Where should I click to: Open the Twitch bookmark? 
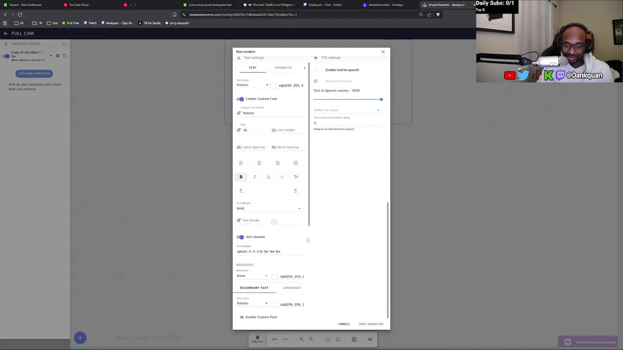click(x=90, y=23)
